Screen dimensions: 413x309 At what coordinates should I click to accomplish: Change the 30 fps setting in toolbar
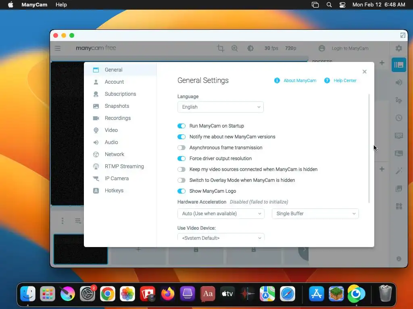[x=271, y=48]
